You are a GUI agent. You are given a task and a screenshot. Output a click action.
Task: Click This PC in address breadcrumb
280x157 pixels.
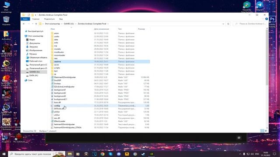[52, 24]
